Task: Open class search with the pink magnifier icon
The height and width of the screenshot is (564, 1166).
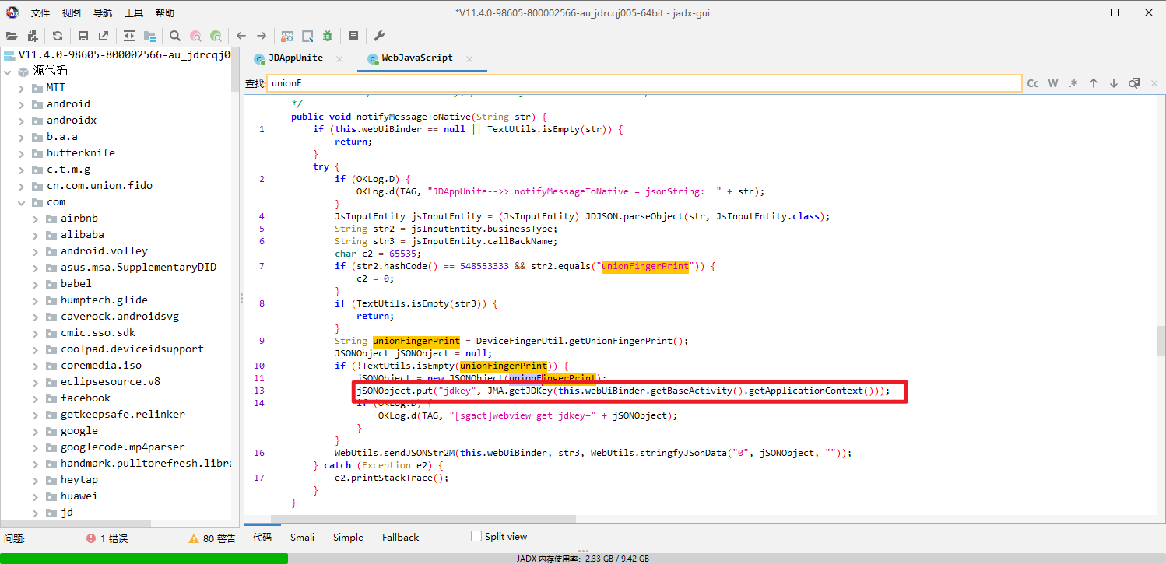Action: (195, 36)
